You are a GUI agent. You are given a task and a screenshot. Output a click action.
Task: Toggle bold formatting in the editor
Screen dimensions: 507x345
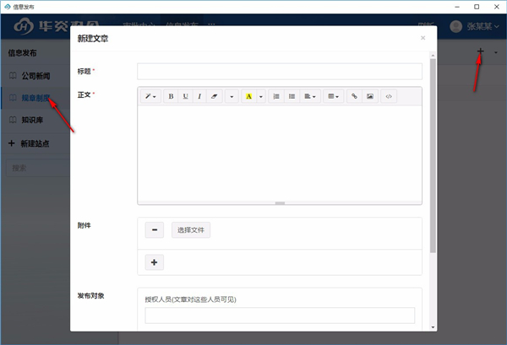[x=171, y=96]
